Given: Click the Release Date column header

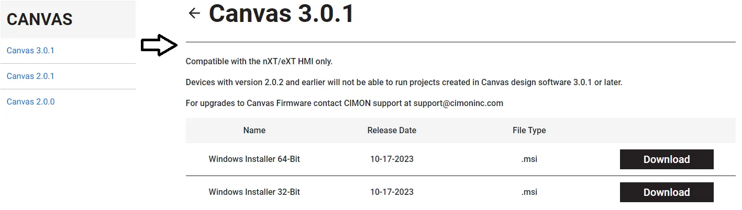Looking at the screenshot, I should point(392,130).
